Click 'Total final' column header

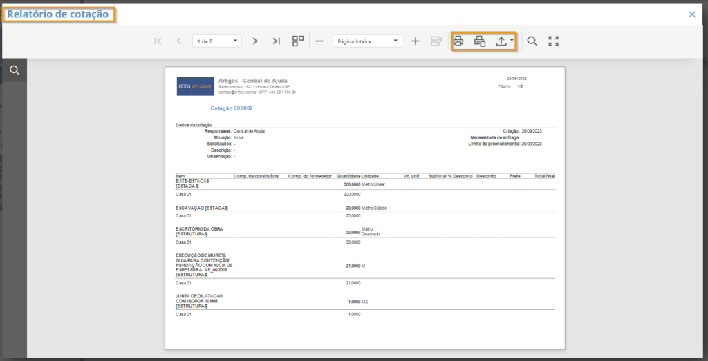pos(545,176)
